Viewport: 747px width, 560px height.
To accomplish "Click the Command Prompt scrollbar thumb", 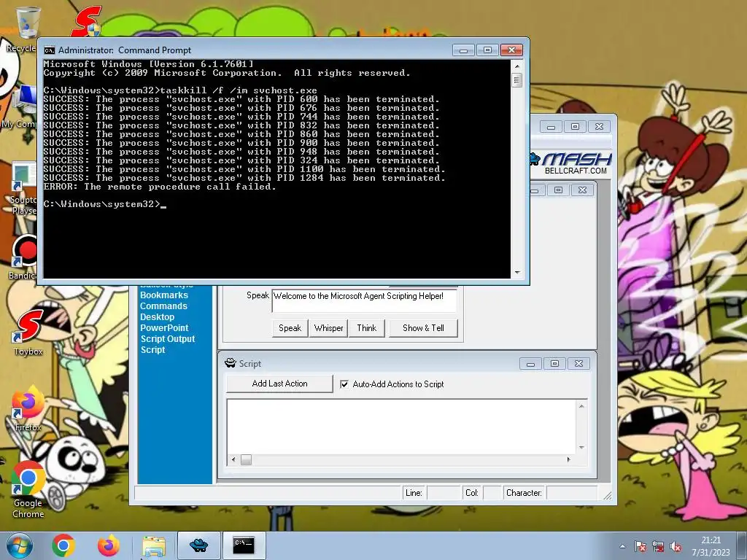I will 517,80.
